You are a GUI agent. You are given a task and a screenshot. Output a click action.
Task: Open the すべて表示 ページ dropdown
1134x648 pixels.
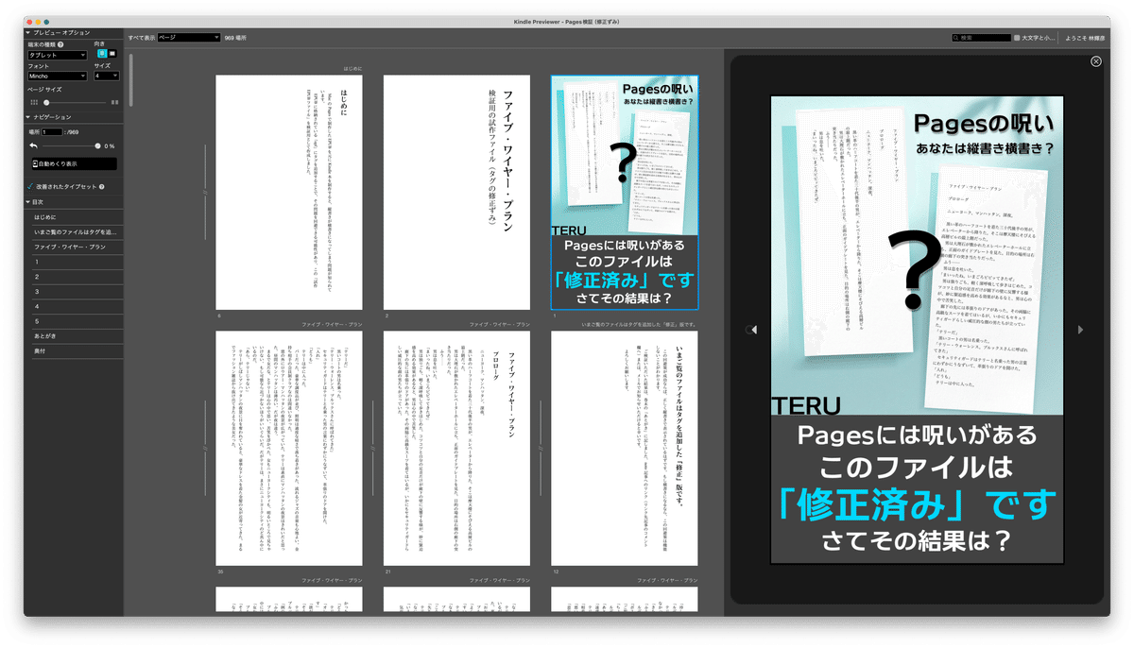(x=188, y=38)
